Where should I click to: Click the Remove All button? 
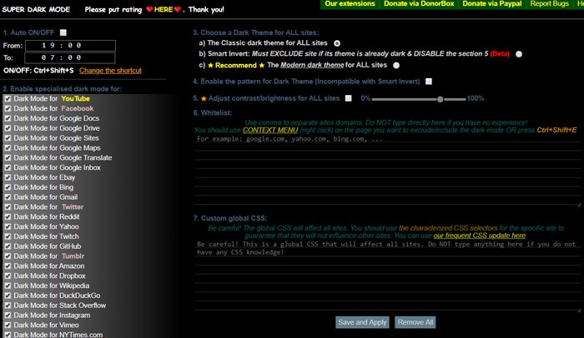tap(415, 322)
